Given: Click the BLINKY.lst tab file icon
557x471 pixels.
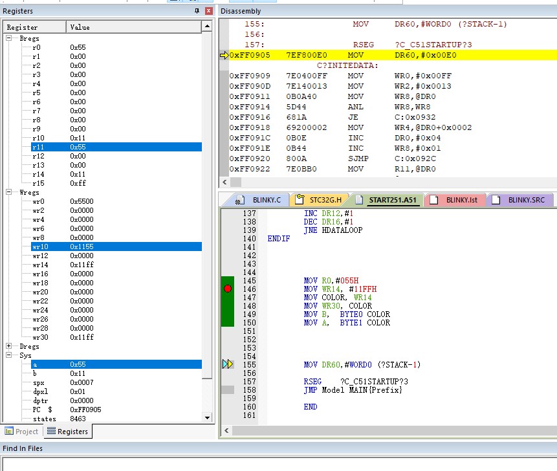Looking at the screenshot, I should point(433,200).
